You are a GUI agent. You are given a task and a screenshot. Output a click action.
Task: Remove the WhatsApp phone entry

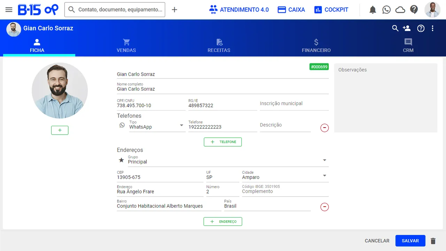(x=324, y=128)
